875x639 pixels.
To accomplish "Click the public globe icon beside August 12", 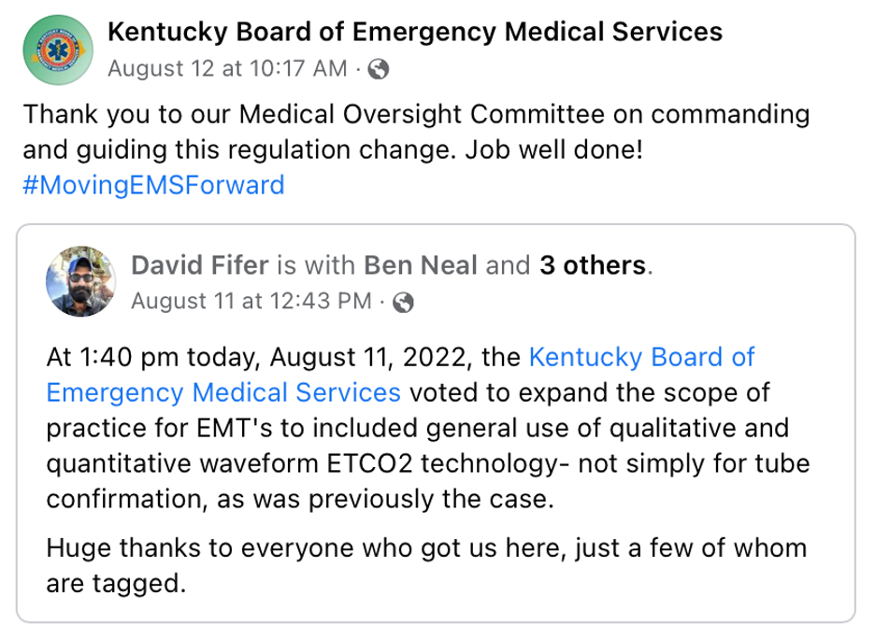I will [380, 68].
